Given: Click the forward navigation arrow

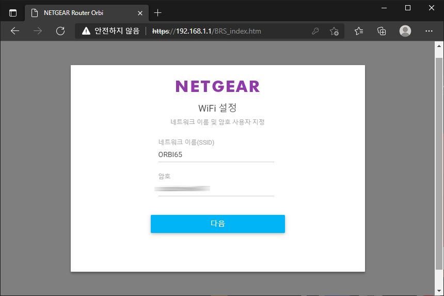Looking at the screenshot, I should (x=37, y=31).
